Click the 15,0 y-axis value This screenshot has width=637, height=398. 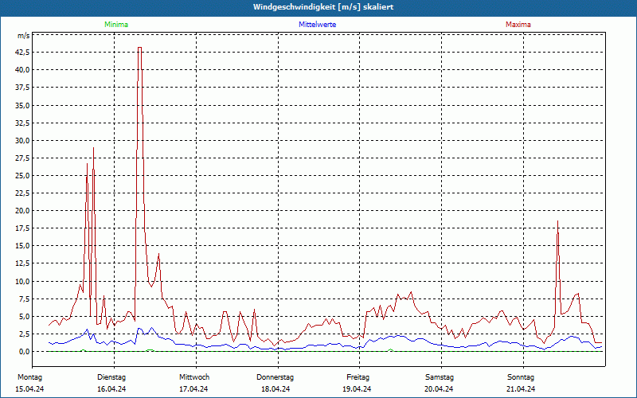(x=22, y=246)
